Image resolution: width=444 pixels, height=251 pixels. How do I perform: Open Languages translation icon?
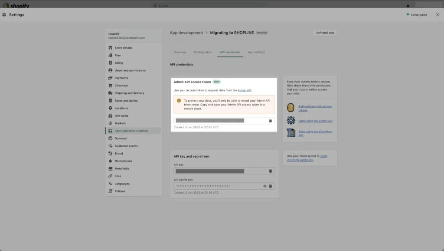point(110,184)
